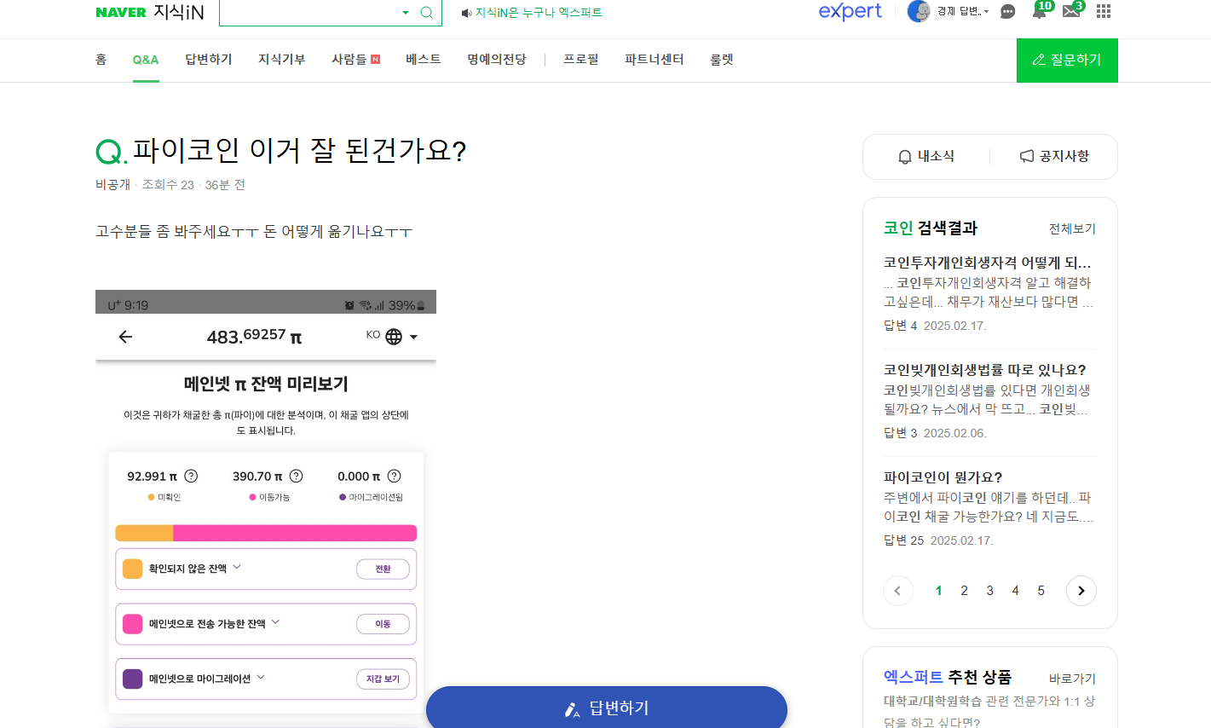Open the 베스트 tab
The height and width of the screenshot is (728, 1211).
(424, 60)
